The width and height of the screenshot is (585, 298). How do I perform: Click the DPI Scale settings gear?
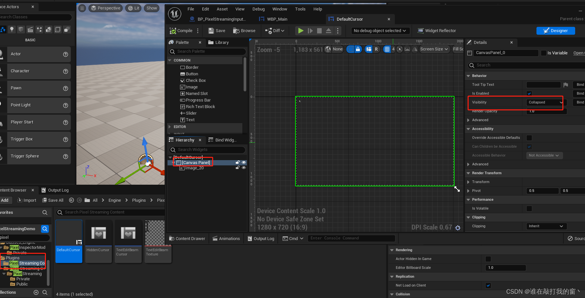[458, 228]
